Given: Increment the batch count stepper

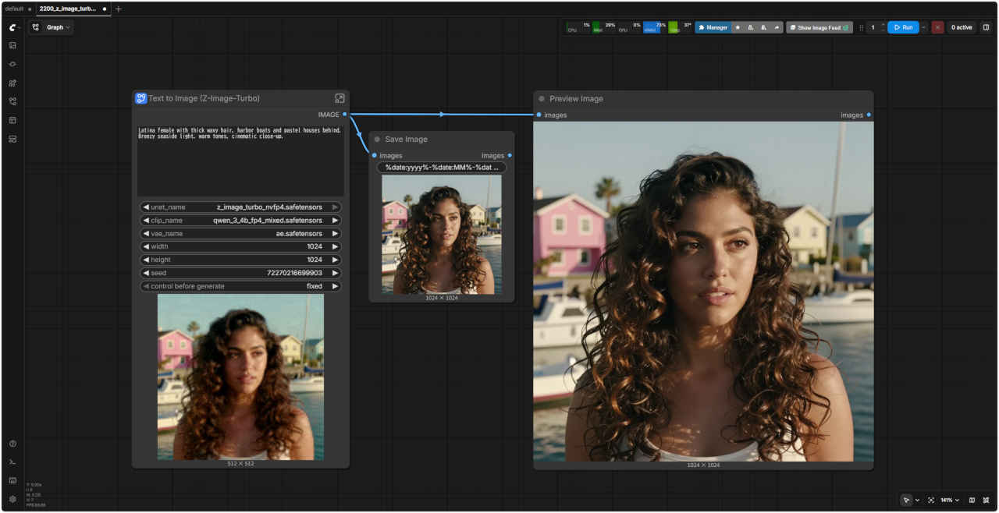Looking at the screenshot, I should point(883,24).
